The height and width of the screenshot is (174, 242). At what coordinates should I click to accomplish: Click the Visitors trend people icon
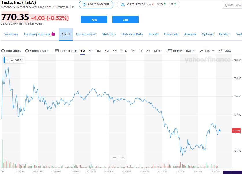[x=123, y=5]
